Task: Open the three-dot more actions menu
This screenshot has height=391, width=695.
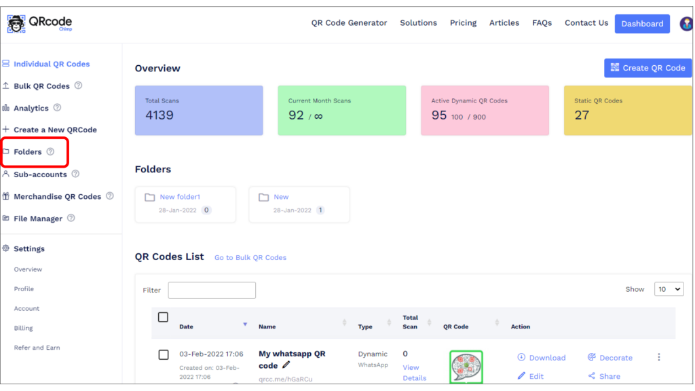Action: pyautogui.click(x=658, y=357)
